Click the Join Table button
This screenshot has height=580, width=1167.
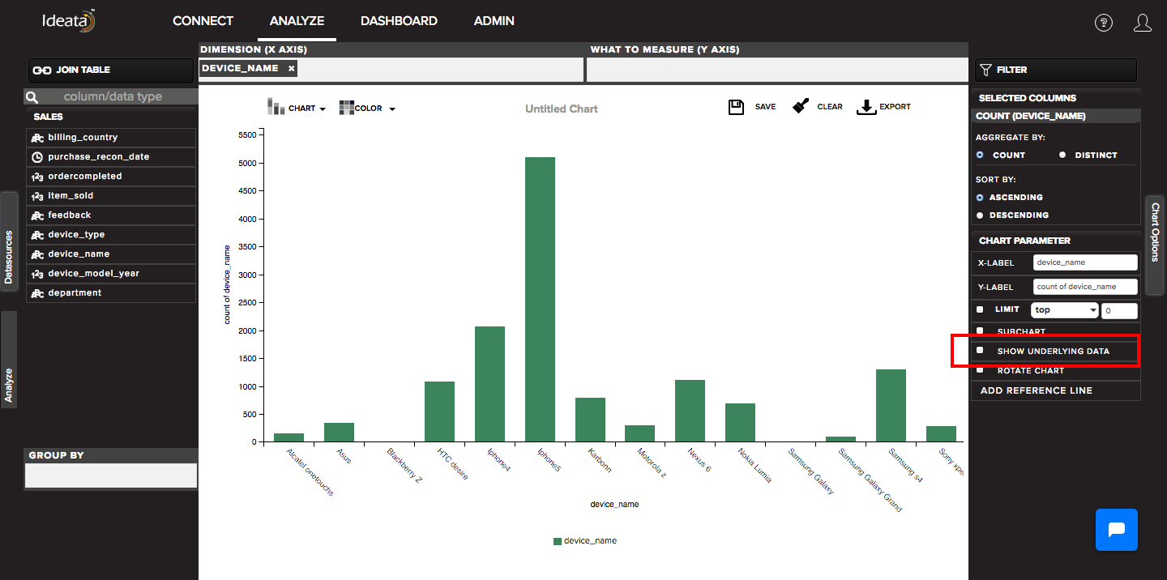[x=111, y=70]
